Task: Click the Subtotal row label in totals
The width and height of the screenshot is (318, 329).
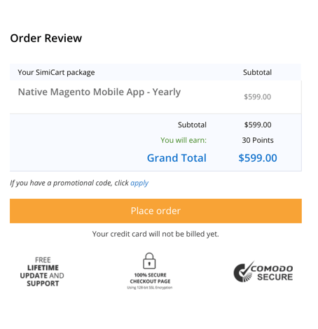Action: pyautogui.click(x=192, y=125)
